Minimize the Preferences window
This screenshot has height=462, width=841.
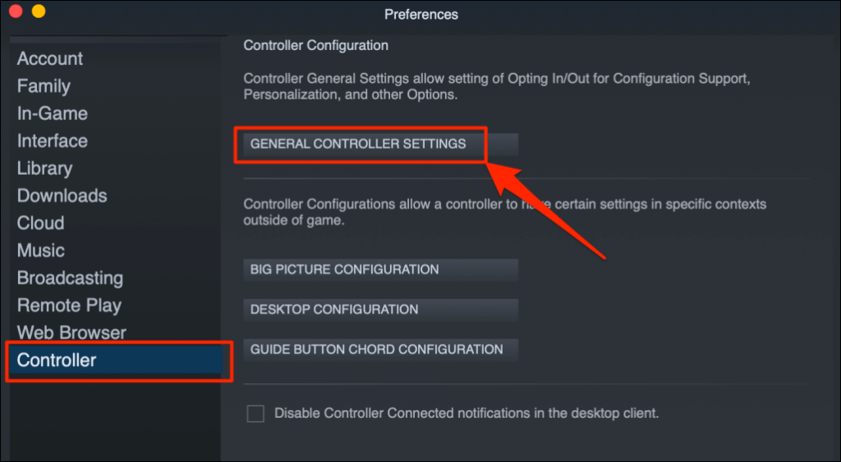(38, 12)
